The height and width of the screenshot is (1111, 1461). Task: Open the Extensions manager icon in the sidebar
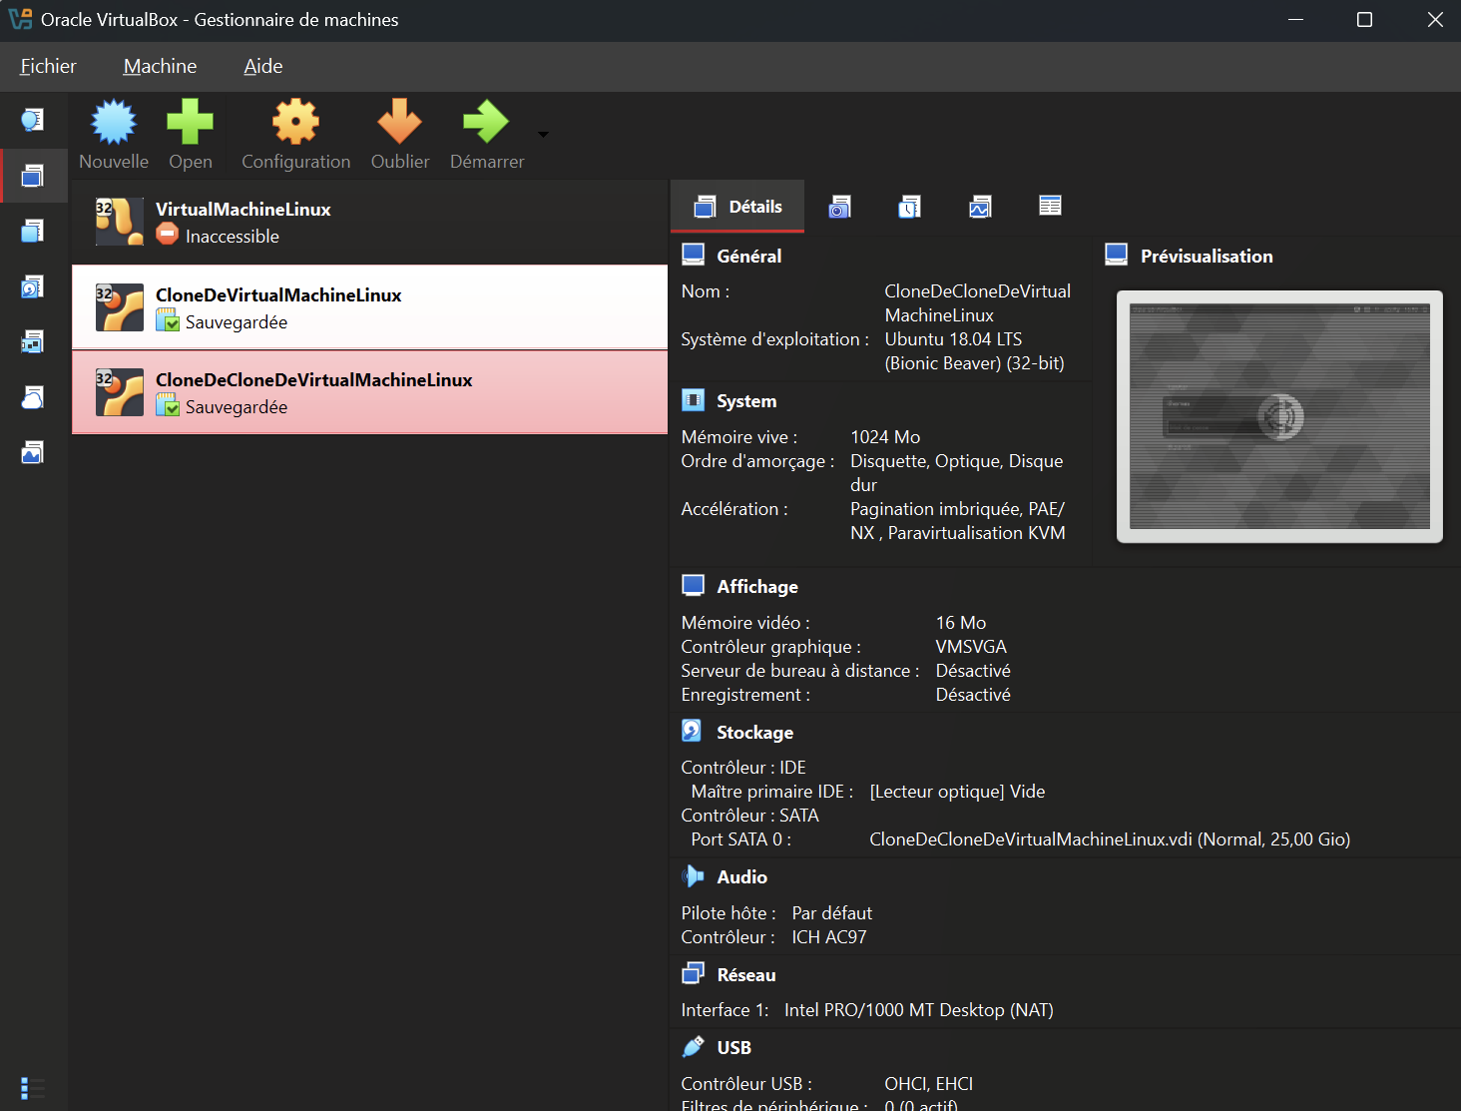point(33,232)
